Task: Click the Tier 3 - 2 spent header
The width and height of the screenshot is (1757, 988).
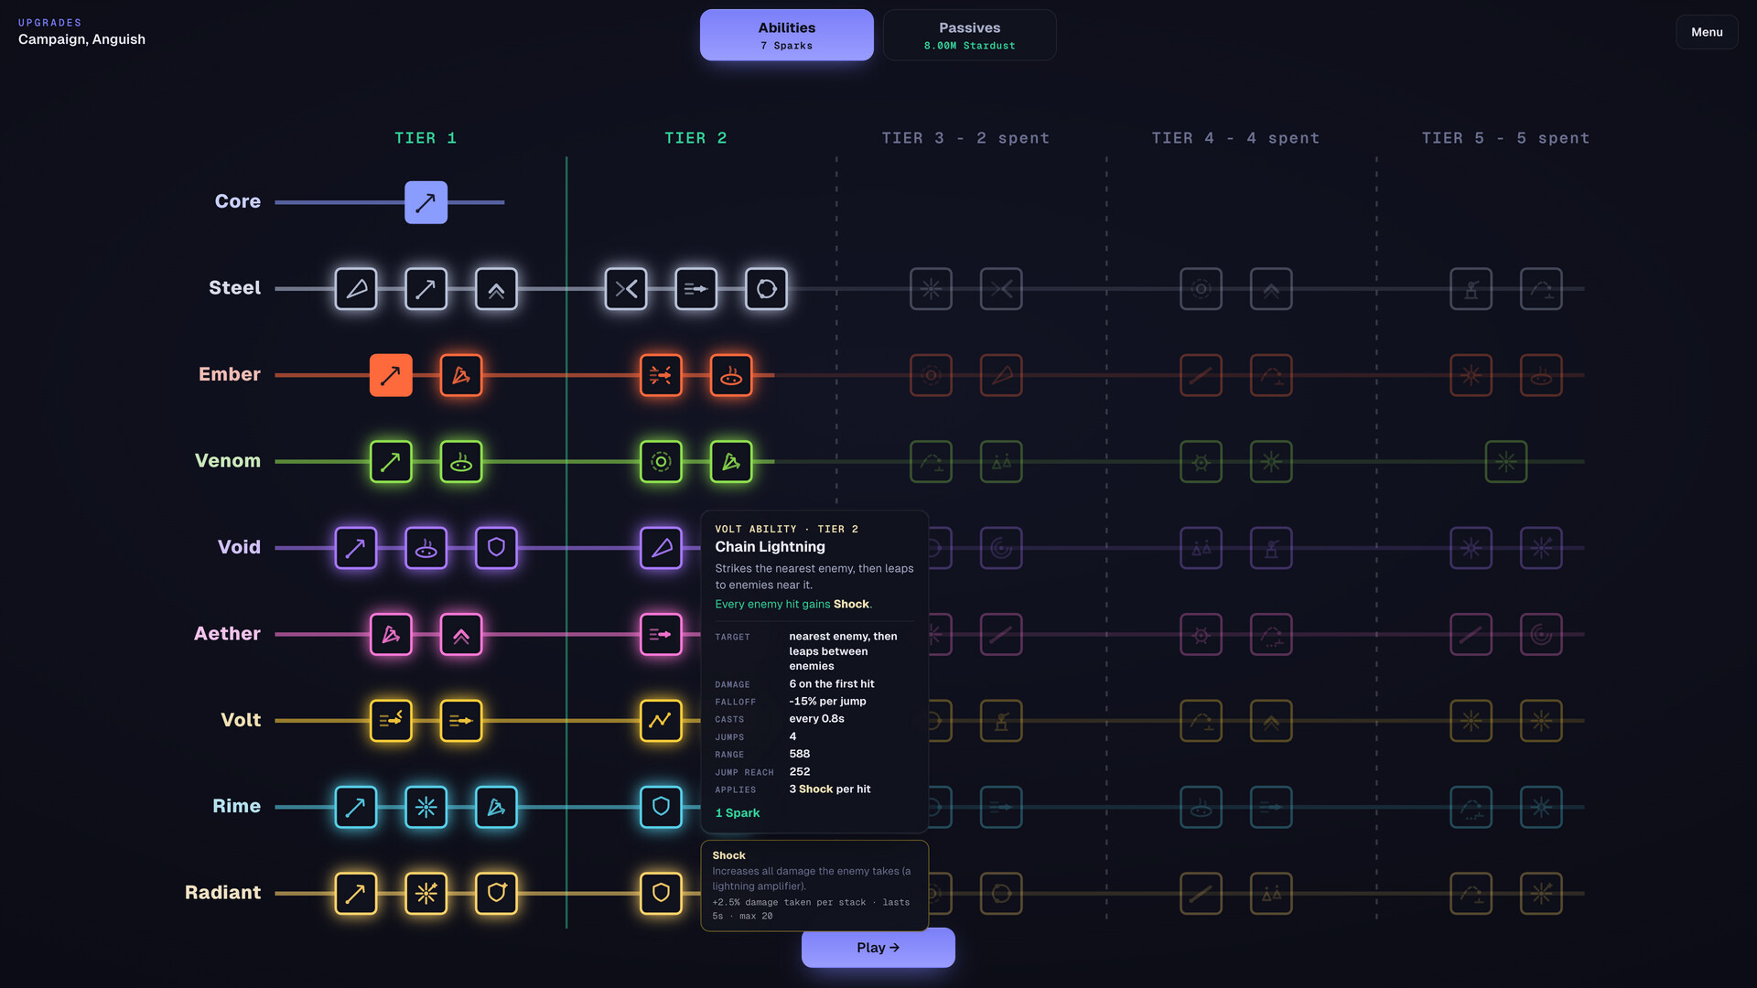Action: click(x=965, y=138)
